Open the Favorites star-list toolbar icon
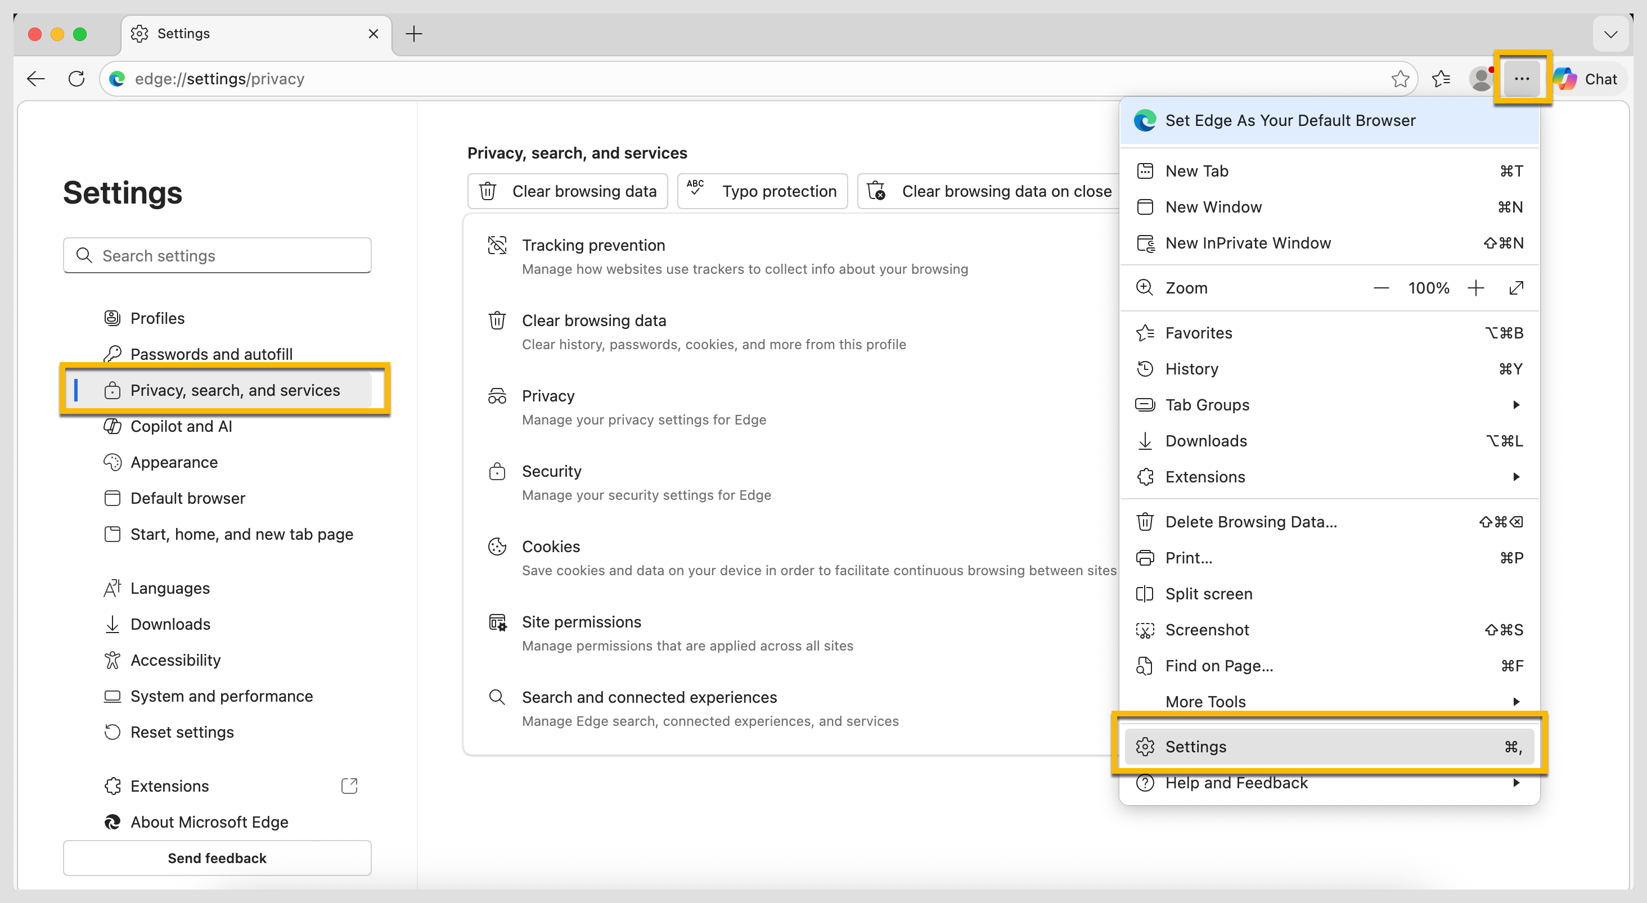This screenshot has height=903, width=1647. tap(1441, 79)
